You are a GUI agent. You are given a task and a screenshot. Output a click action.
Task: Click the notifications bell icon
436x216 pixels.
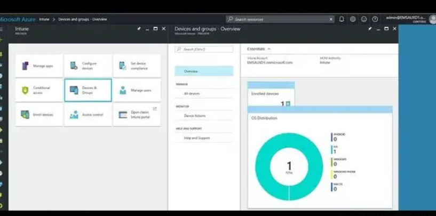(342, 19)
